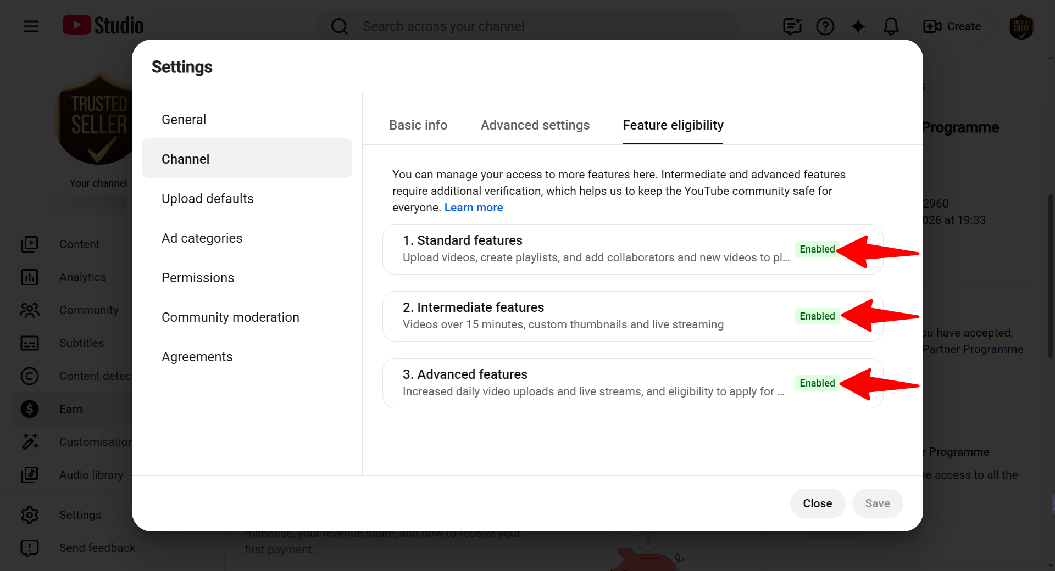This screenshot has width=1055, height=571.
Task: Click the Save button
Action: coord(878,503)
